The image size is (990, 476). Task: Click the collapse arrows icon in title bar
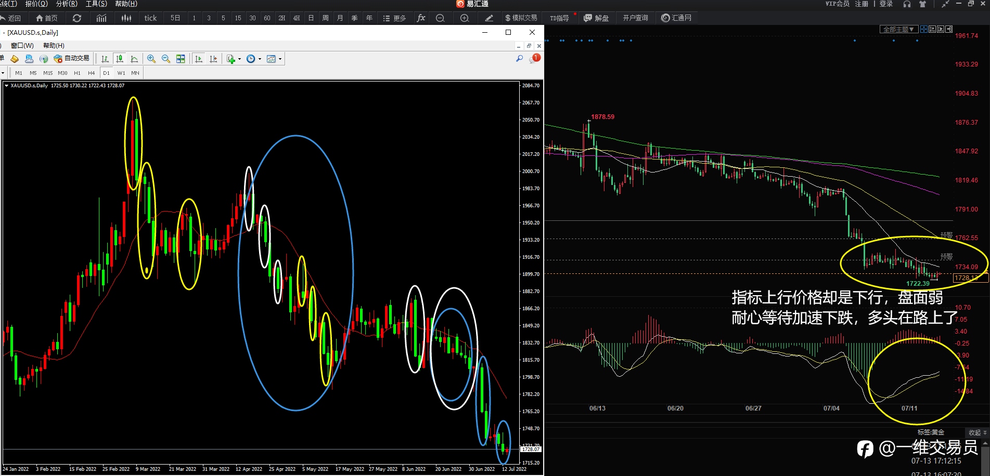pos(945,4)
